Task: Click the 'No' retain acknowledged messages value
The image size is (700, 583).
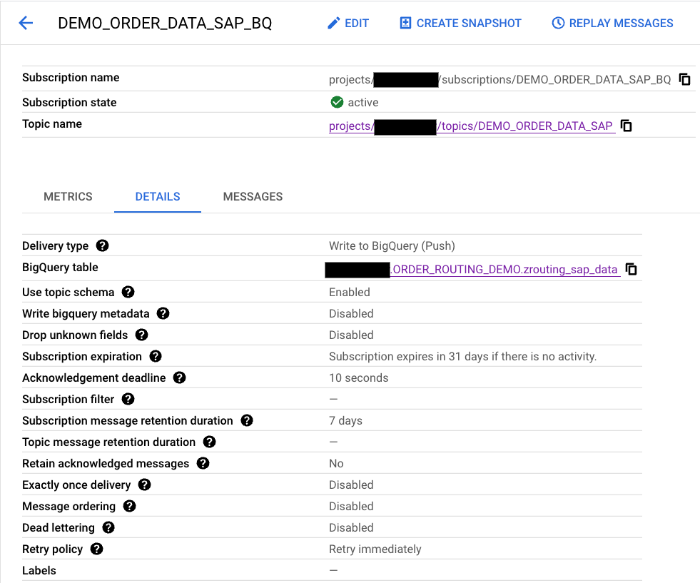Action: point(336,464)
